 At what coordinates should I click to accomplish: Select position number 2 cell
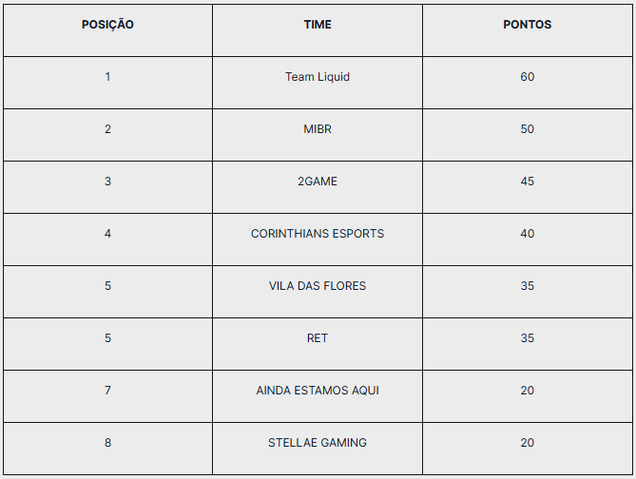tap(107, 129)
